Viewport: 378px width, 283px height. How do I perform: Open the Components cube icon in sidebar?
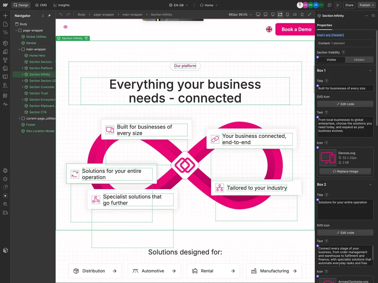[5, 43]
